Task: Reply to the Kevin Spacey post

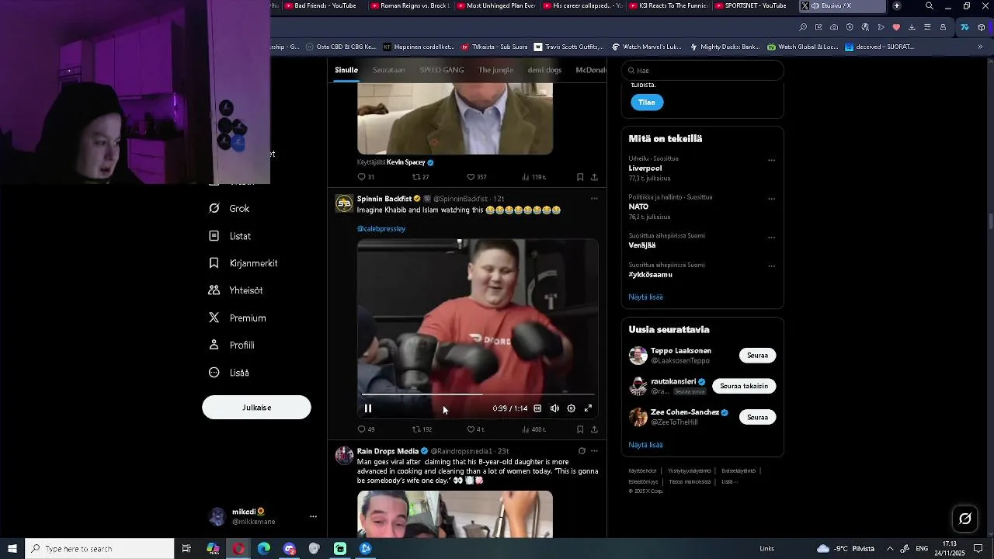Action: (366, 177)
